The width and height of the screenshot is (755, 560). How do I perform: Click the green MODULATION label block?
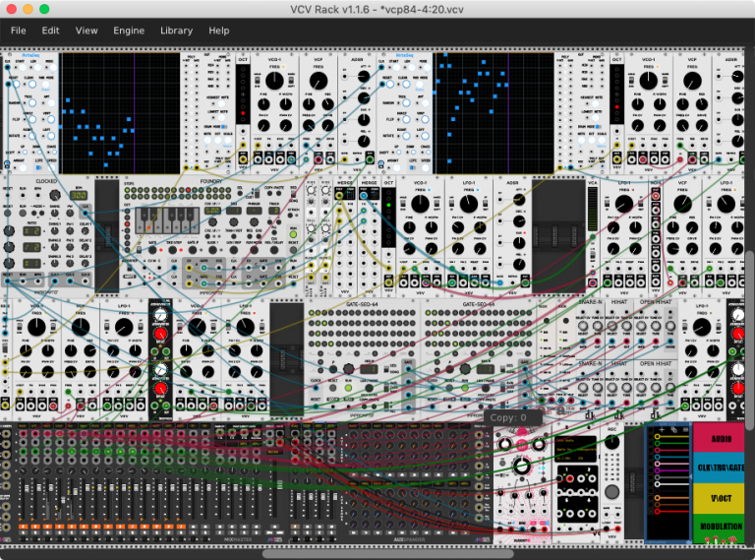721,529
